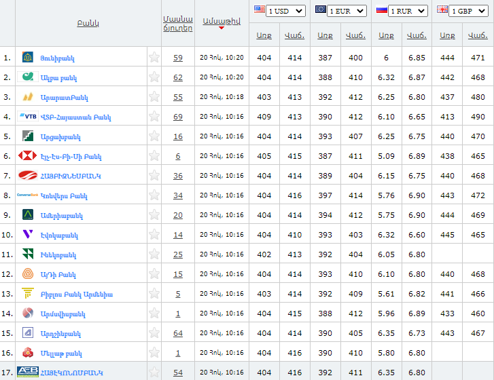Viewport: 494px width, 380px height.
Task: Click the Converse Bank logo
Action: [28, 195]
